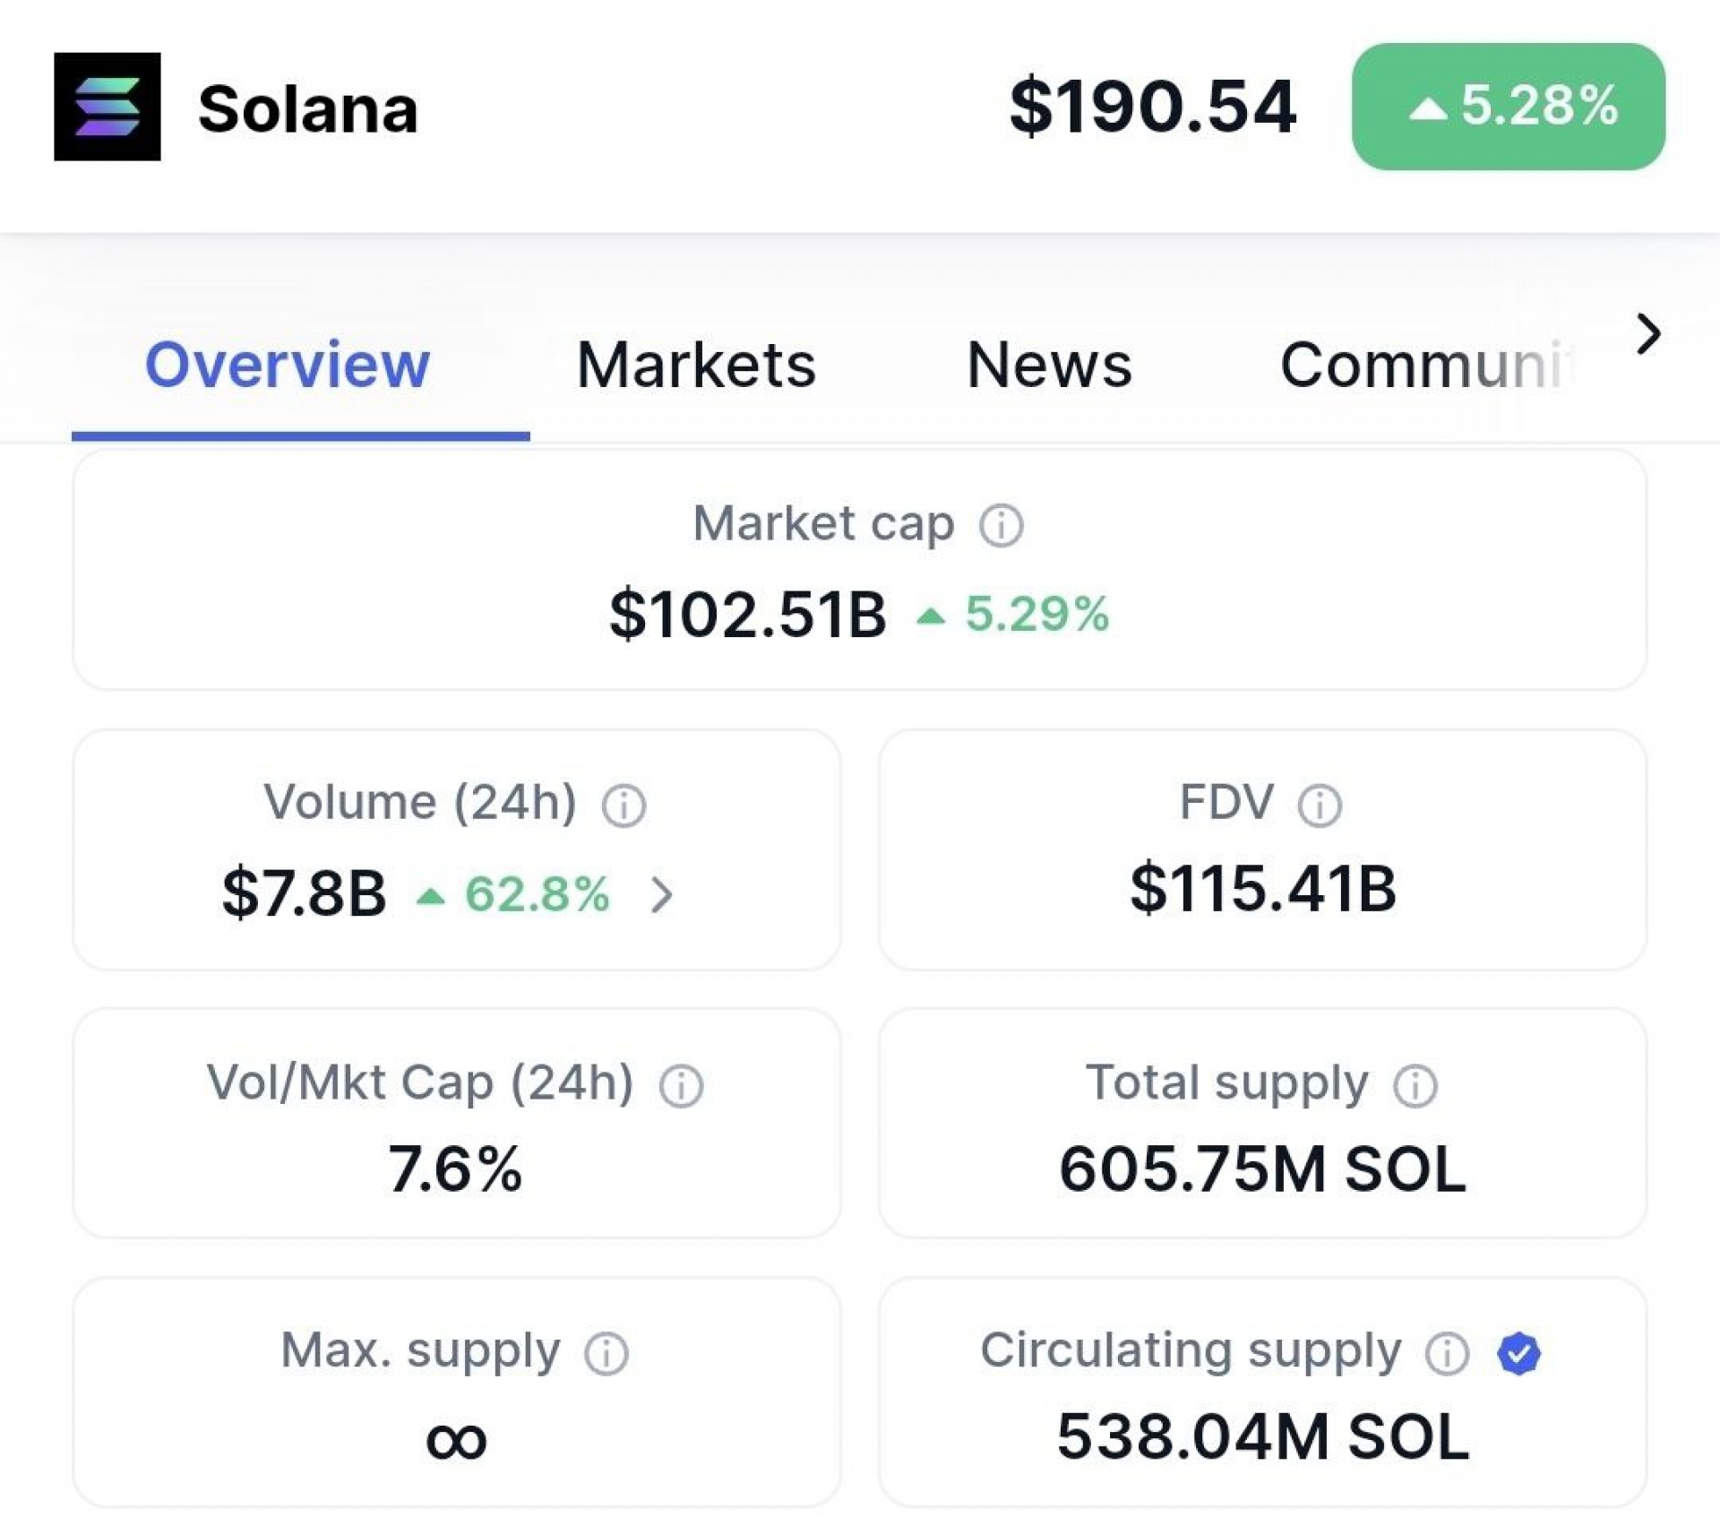The width and height of the screenshot is (1720, 1526).
Task: Go to the Community tab
Action: click(x=1424, y=365)
